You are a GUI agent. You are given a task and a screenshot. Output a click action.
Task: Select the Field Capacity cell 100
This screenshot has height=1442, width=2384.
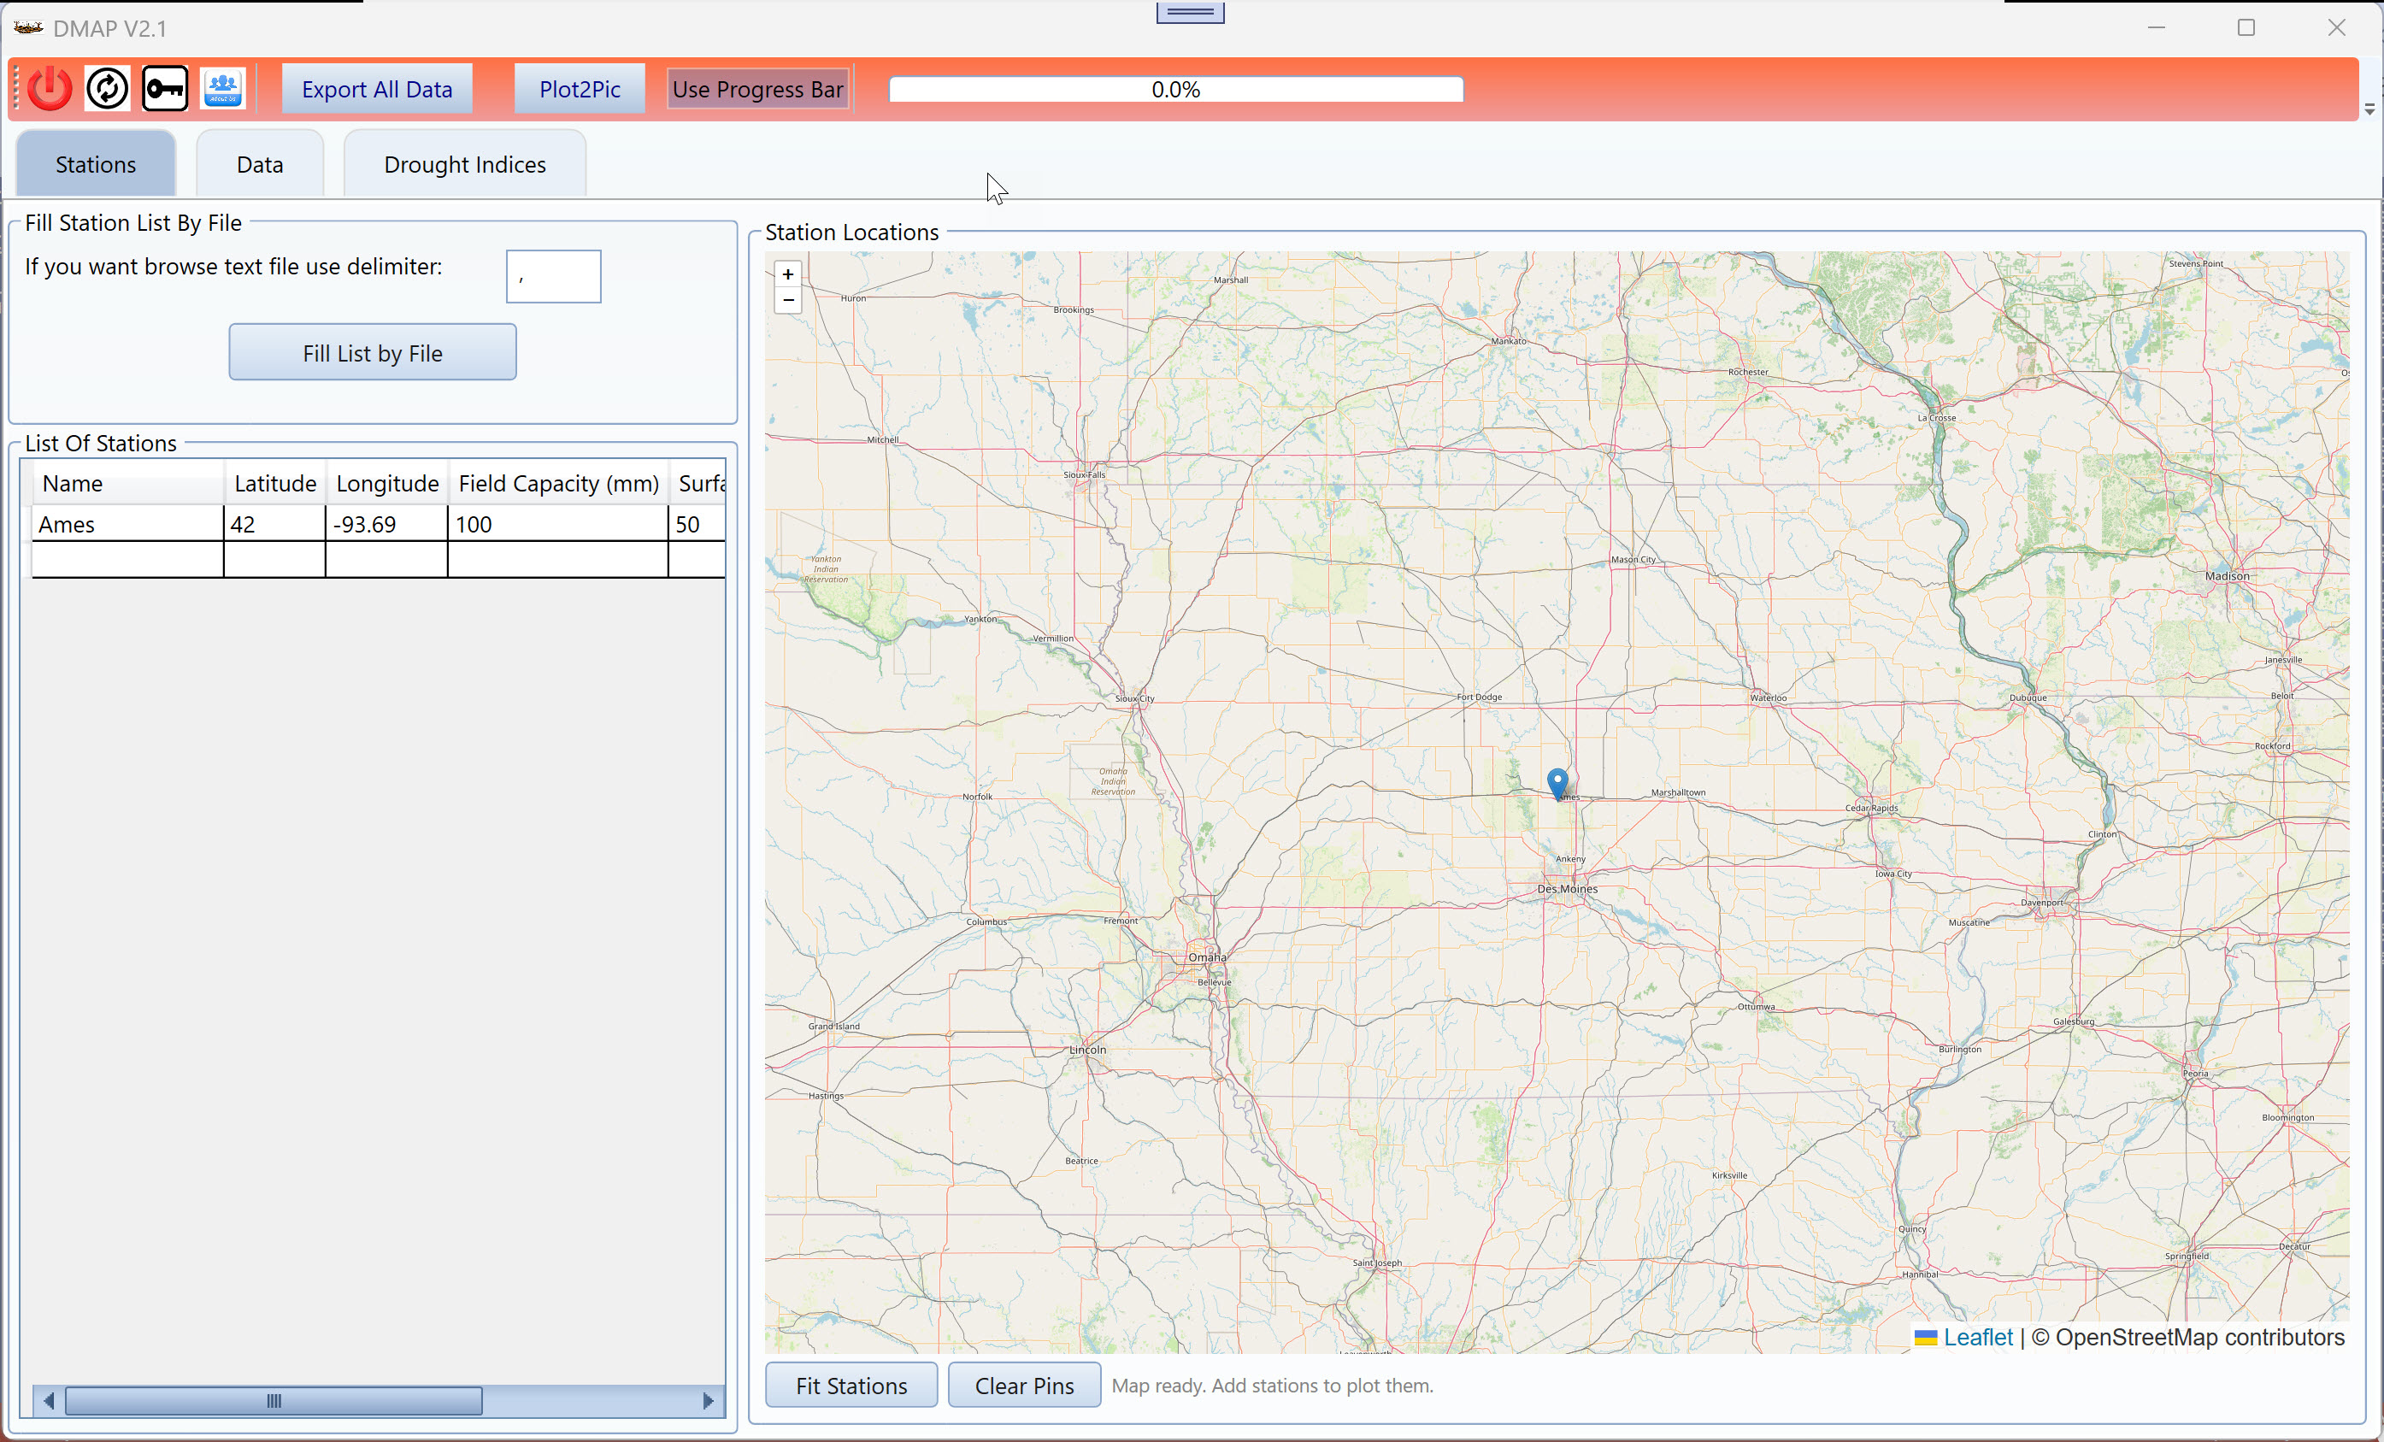558,525
